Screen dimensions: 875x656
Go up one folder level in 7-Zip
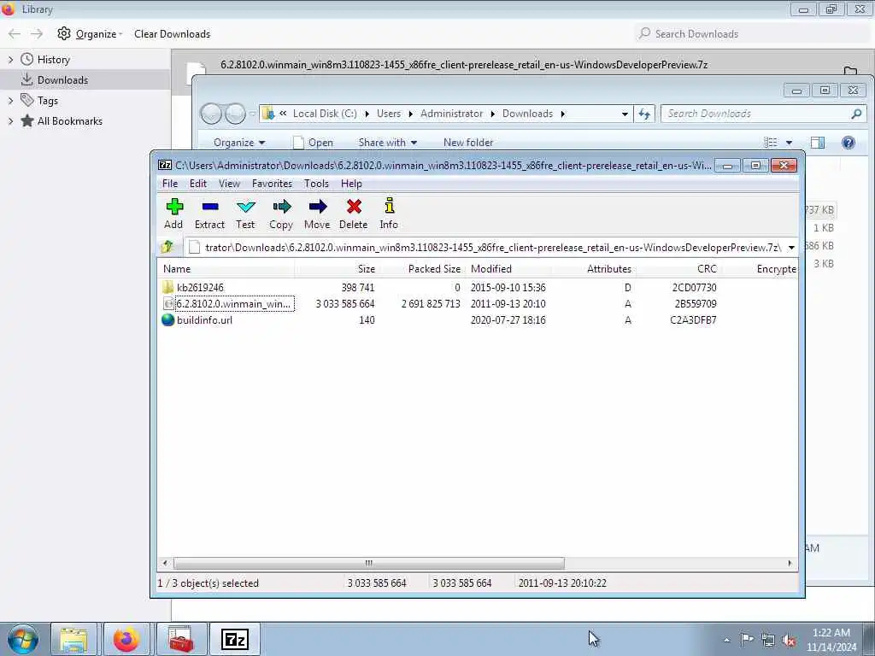[x=167, y=247]
